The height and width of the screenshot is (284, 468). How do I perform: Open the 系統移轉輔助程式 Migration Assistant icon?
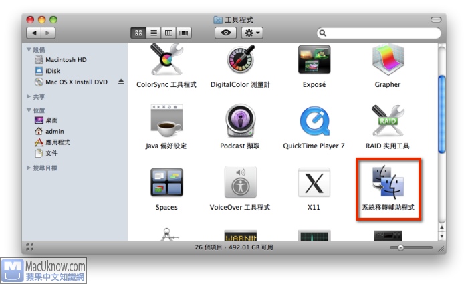(x=388, y=183)
